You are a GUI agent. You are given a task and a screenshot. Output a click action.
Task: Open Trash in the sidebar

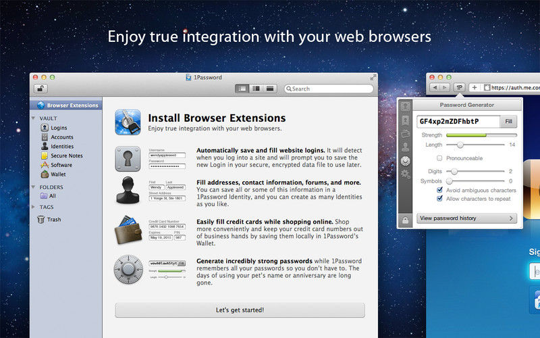click(x=49, y=219)
